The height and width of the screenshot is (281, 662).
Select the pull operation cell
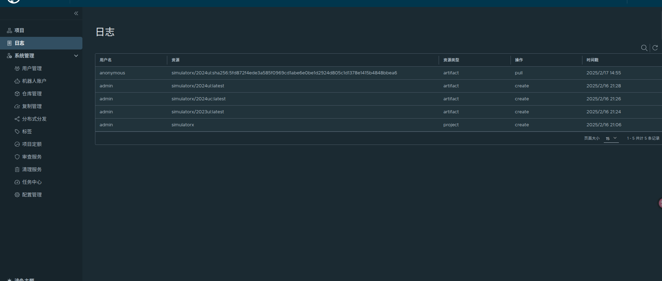[x=519, y=73]
